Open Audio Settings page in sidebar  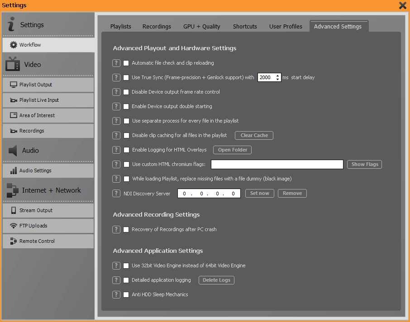pos(48,170)
